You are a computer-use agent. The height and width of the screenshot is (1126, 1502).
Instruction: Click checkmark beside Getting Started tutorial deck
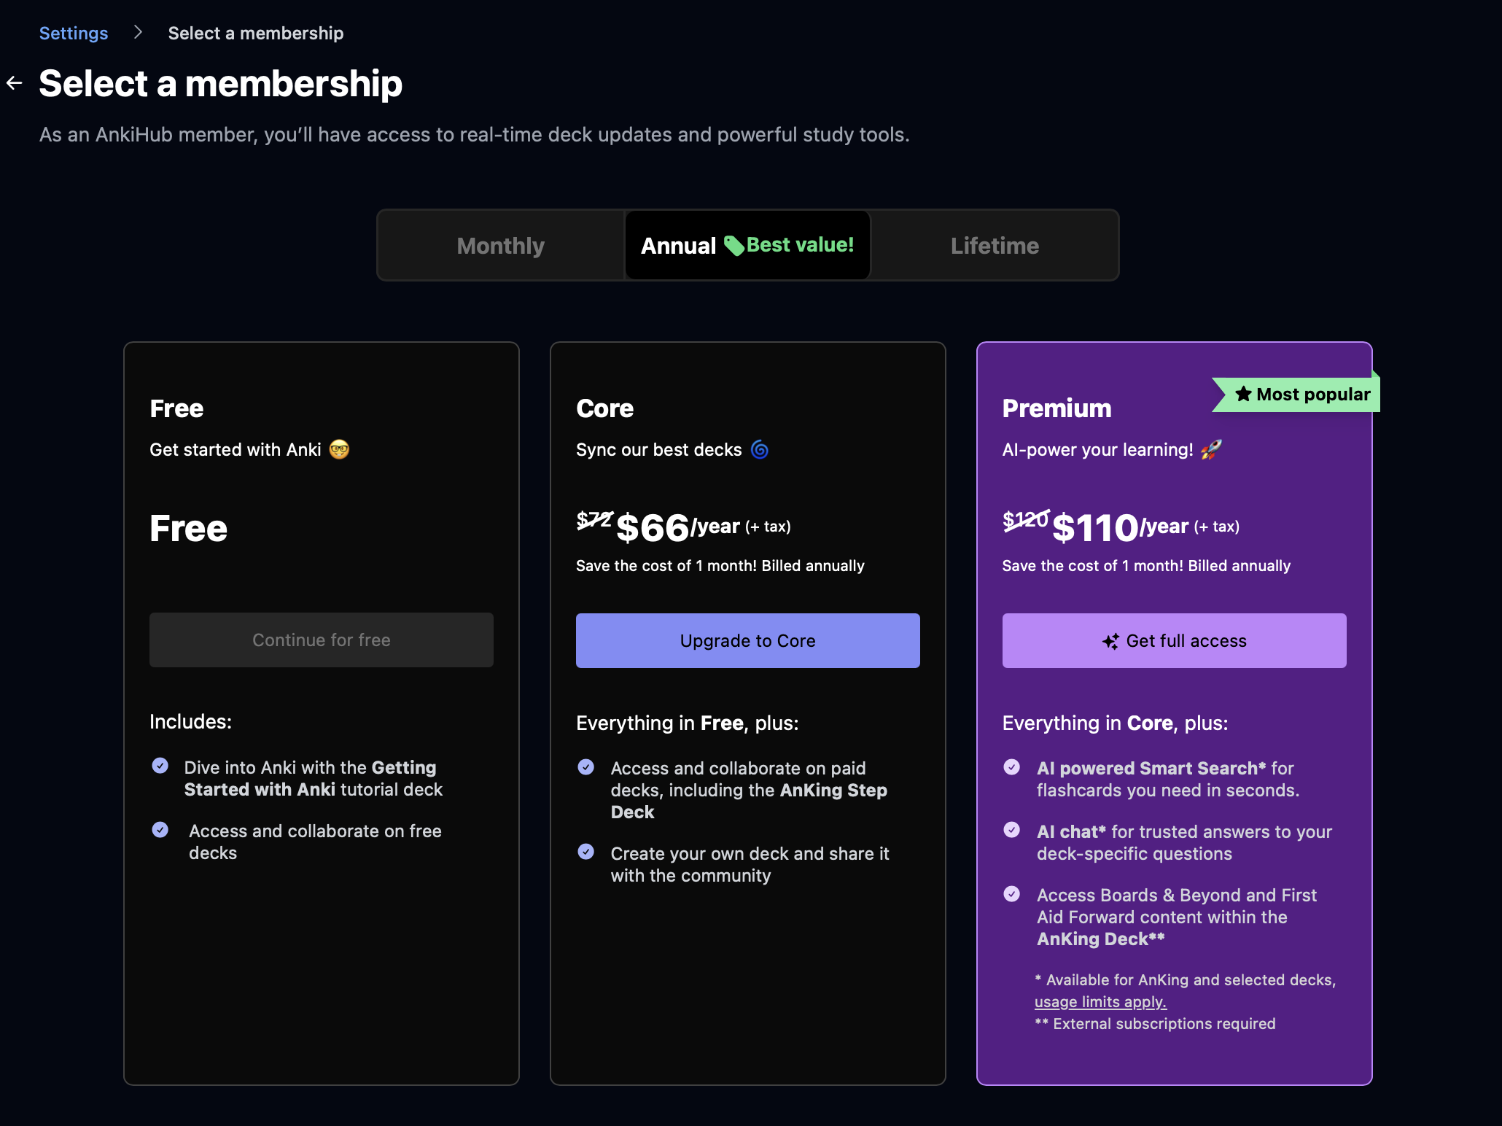160,766
